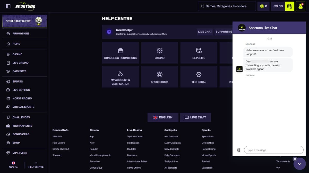
Task: Open the Technical help tile
Action: pos(199,77)
